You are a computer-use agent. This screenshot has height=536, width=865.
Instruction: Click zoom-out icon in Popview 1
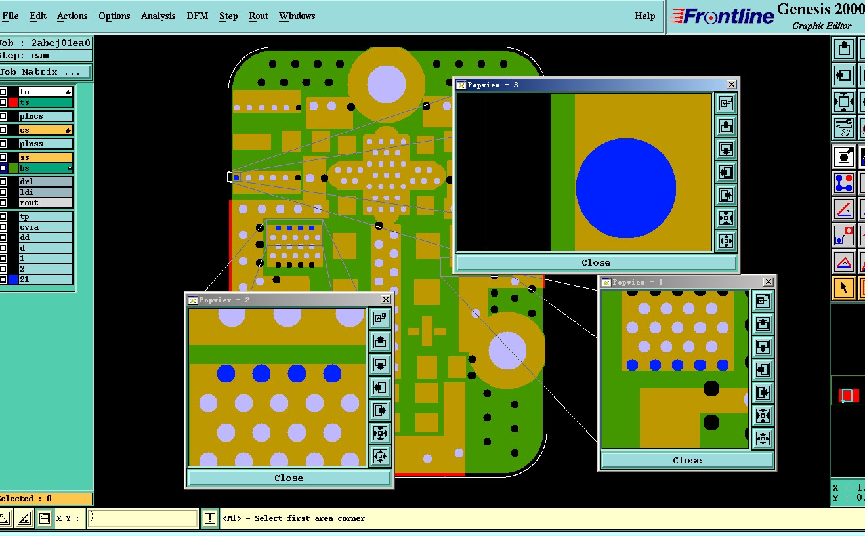(x=763, y=438)
